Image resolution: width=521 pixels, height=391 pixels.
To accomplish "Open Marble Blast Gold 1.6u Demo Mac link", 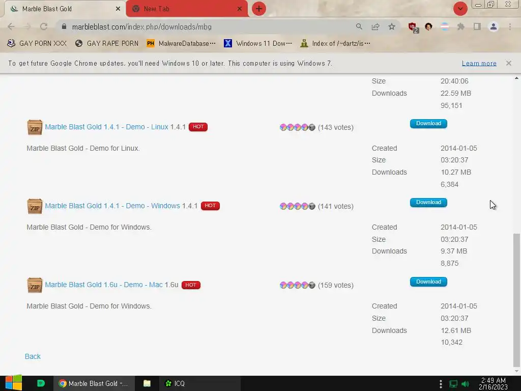I will [x=104, y=285].
